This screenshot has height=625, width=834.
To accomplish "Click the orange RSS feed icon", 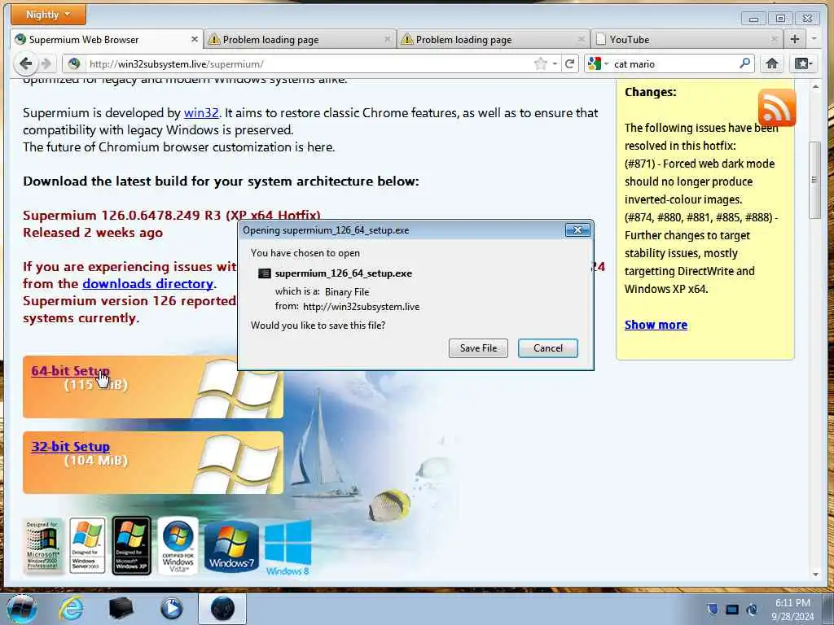I will (776, 107).
